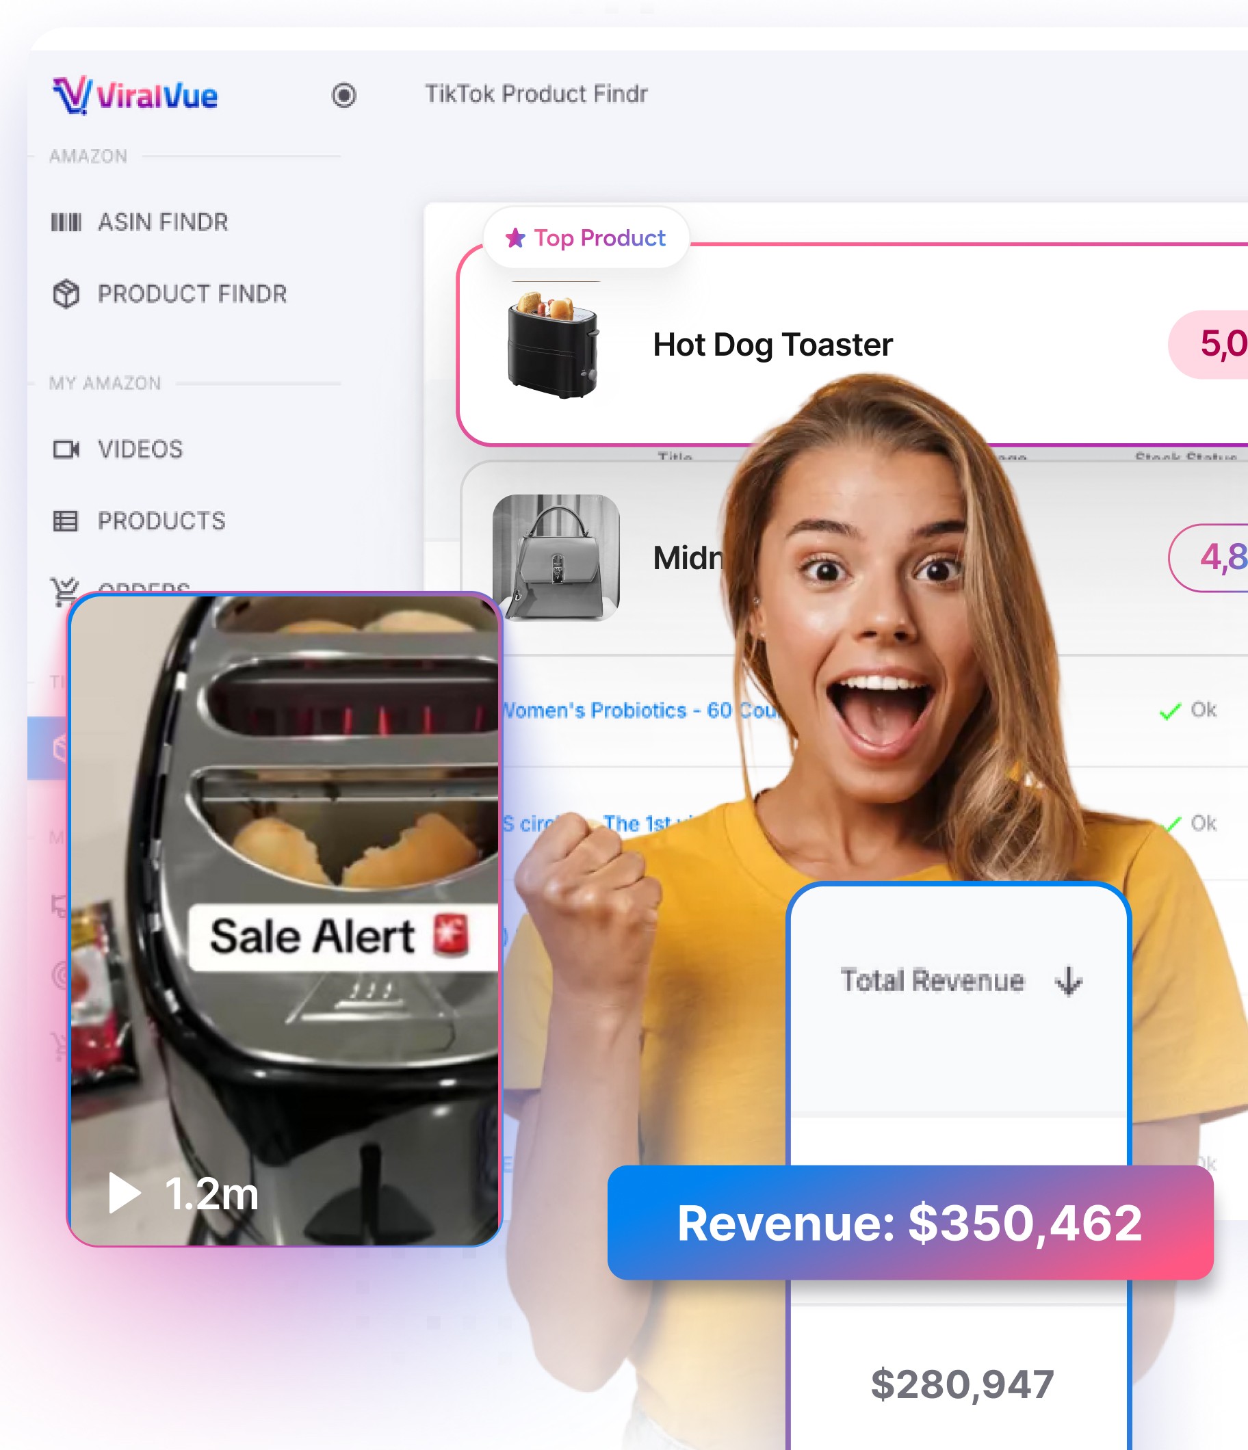Click the ASIN FINDR barcode icon
This screenshot has width=1248, height=1450.
pos(66,222)
